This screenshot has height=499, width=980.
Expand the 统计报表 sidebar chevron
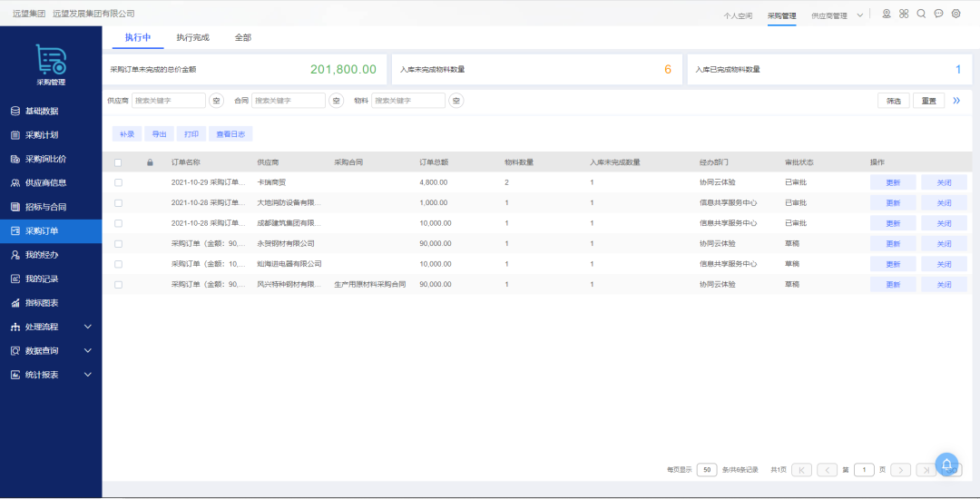click(87, 375)
